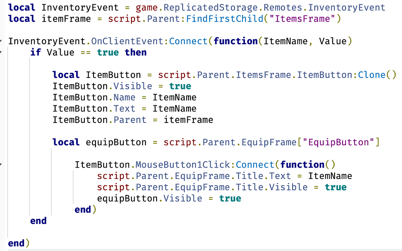Viewport: 402px width, 251px height.
Task: Collapse the MouseButton1Click function fold arrow
Action: [1, 164]
